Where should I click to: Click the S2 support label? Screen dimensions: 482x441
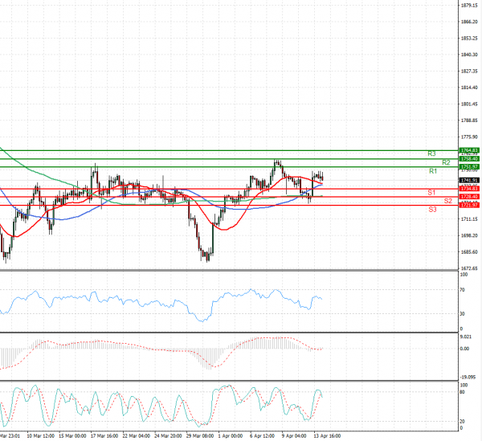448,201
